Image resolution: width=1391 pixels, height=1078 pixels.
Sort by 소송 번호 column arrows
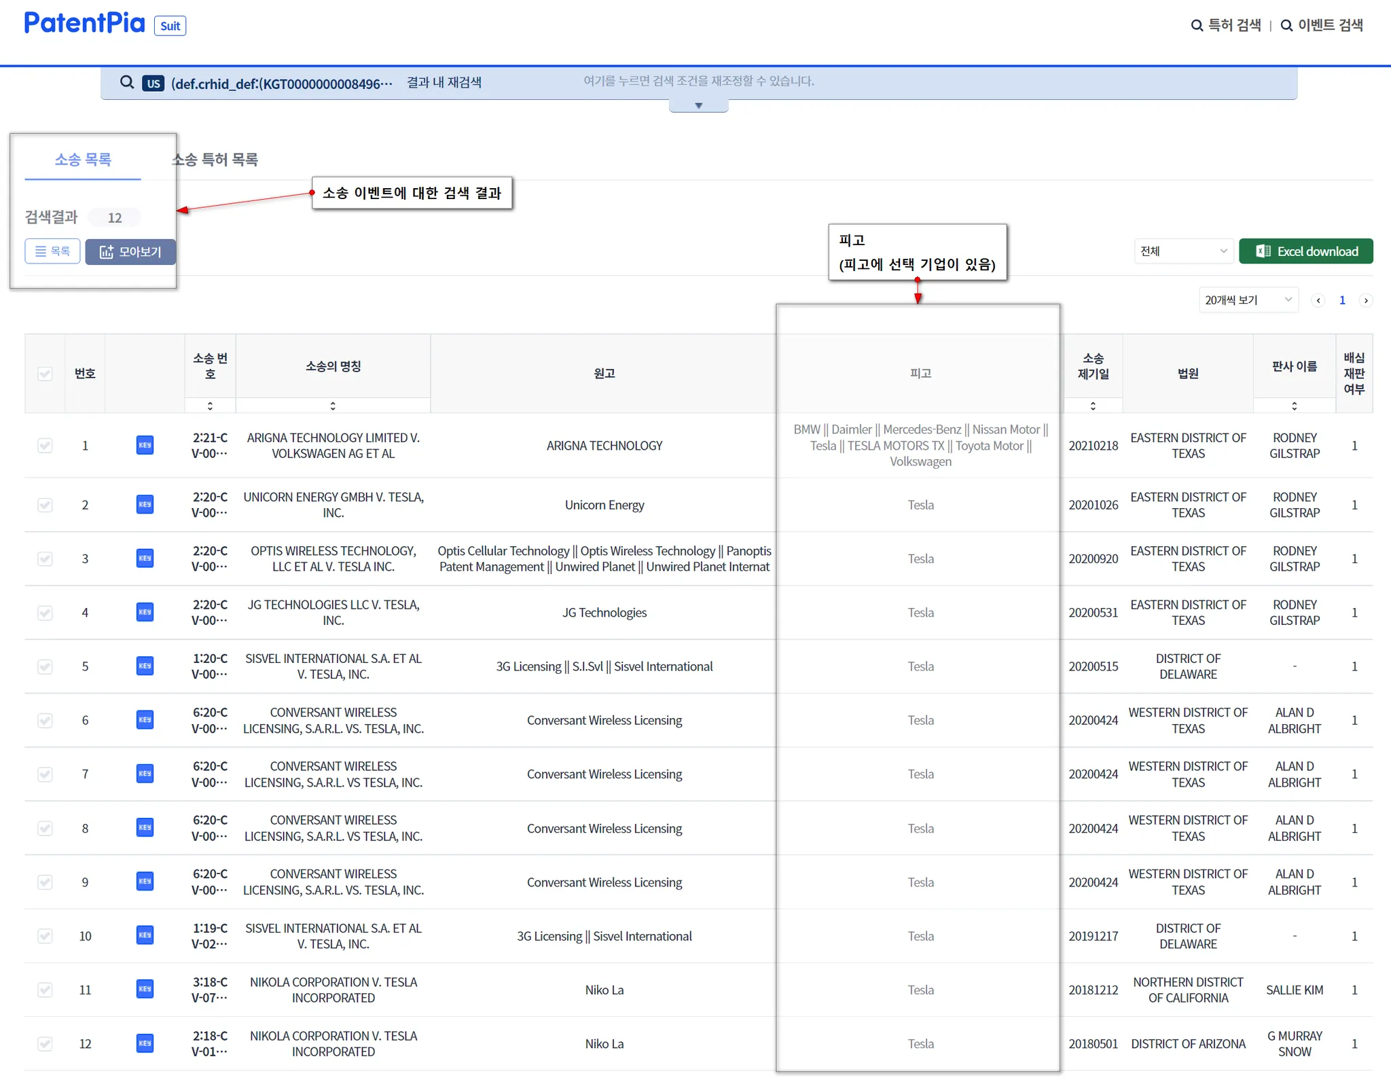tap(210, 406)
